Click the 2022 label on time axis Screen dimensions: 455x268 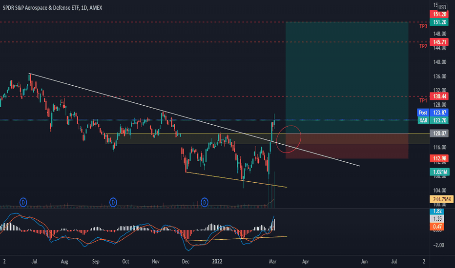[217, 262]
